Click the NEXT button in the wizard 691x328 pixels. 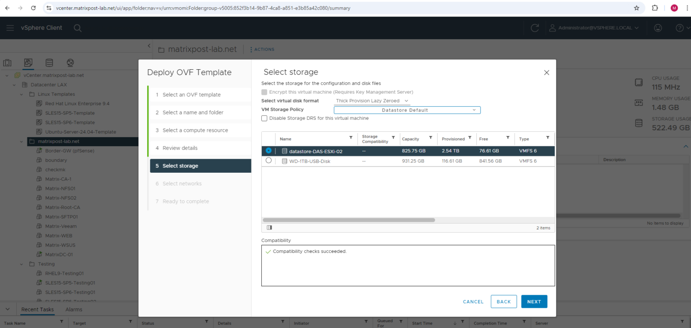(534, 301)
